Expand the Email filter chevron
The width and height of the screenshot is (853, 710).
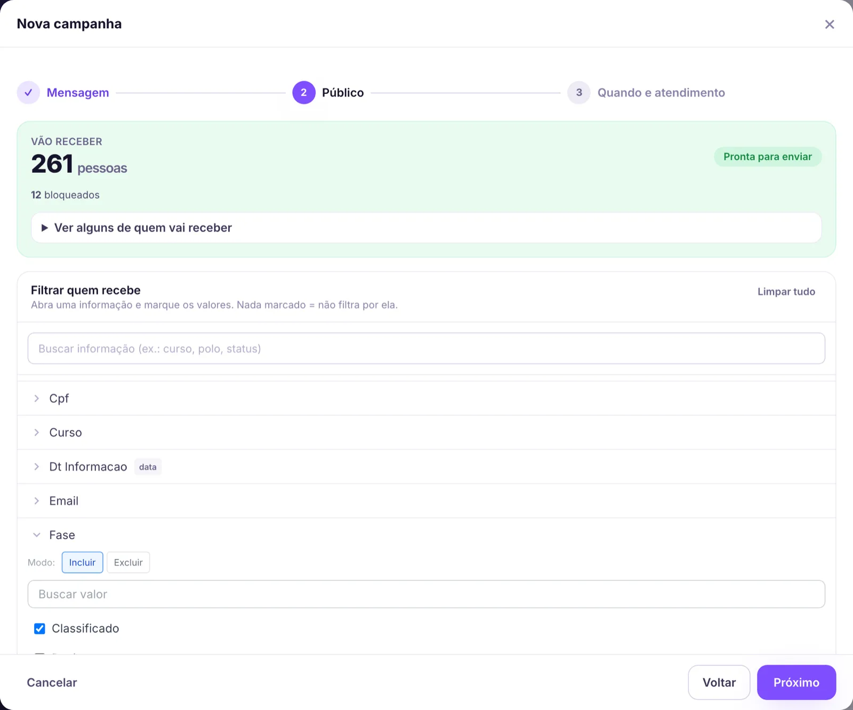click(x=36, y=501)
